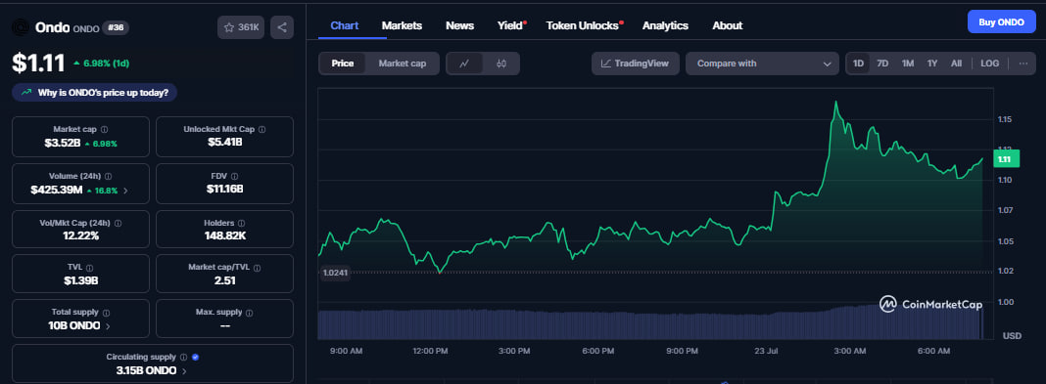The image size is (1046, 384).
Task: Click the three-dots more options icon
Action: pyautogui.click(x=1022, y=64)
